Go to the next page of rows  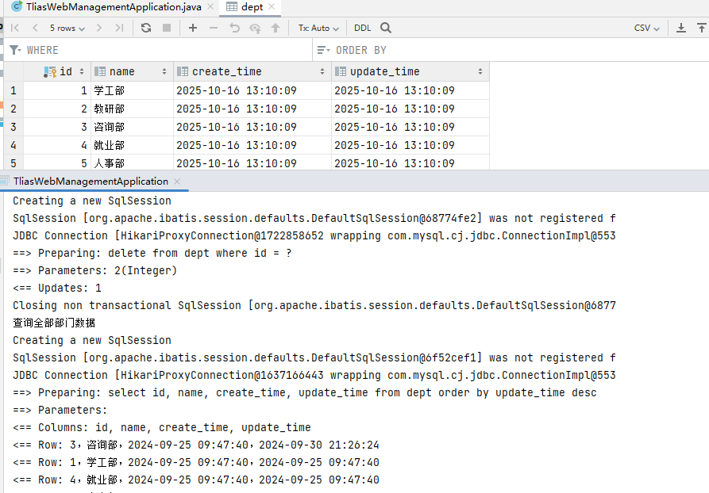pyautogui.click(x=98, y=28)
